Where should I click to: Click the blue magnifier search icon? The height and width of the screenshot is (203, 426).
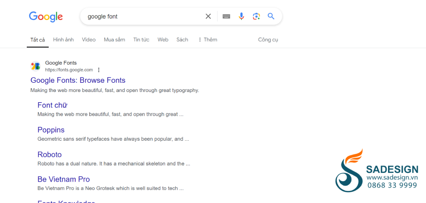point(271,16)
